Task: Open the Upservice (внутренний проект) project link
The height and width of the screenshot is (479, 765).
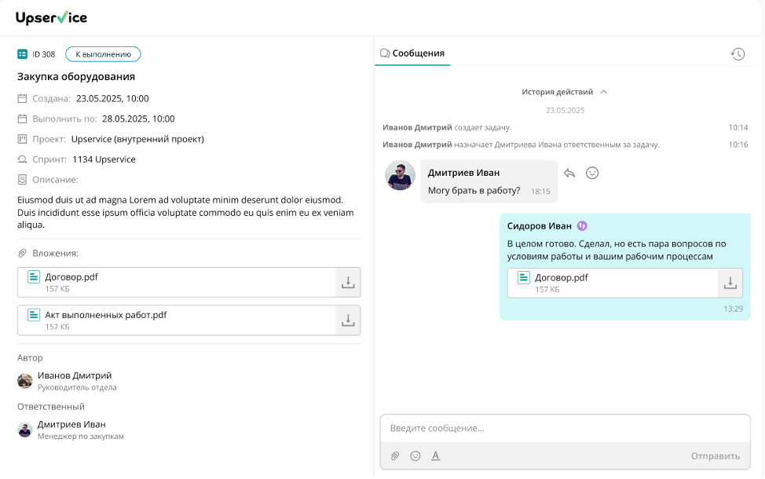Action: 137,139
